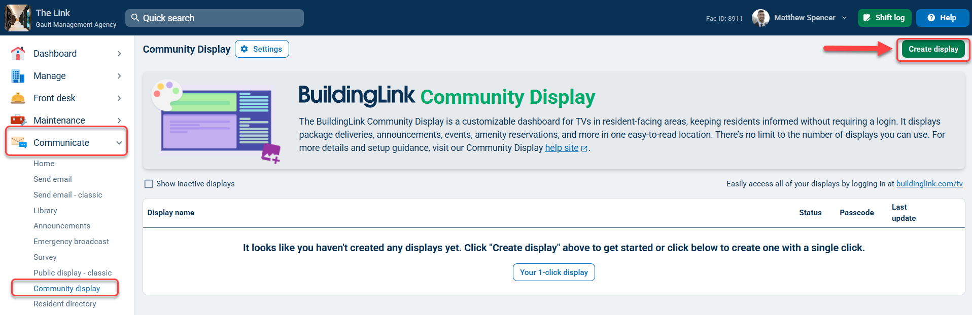972x315 pixels.
Task: Expand the Front desk menu chevron
Action: pyautogui.click(x=119, y=98)
